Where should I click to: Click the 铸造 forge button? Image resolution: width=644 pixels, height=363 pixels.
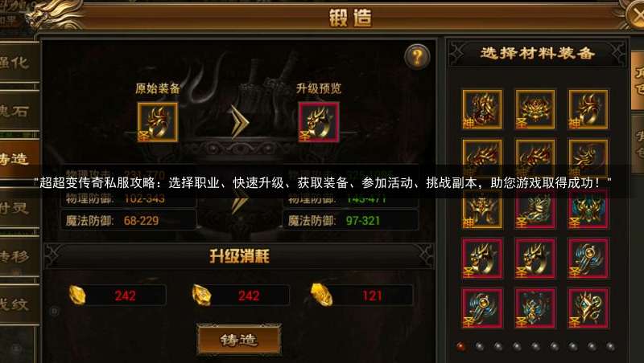pyautogui.click(x=239, y=339)
